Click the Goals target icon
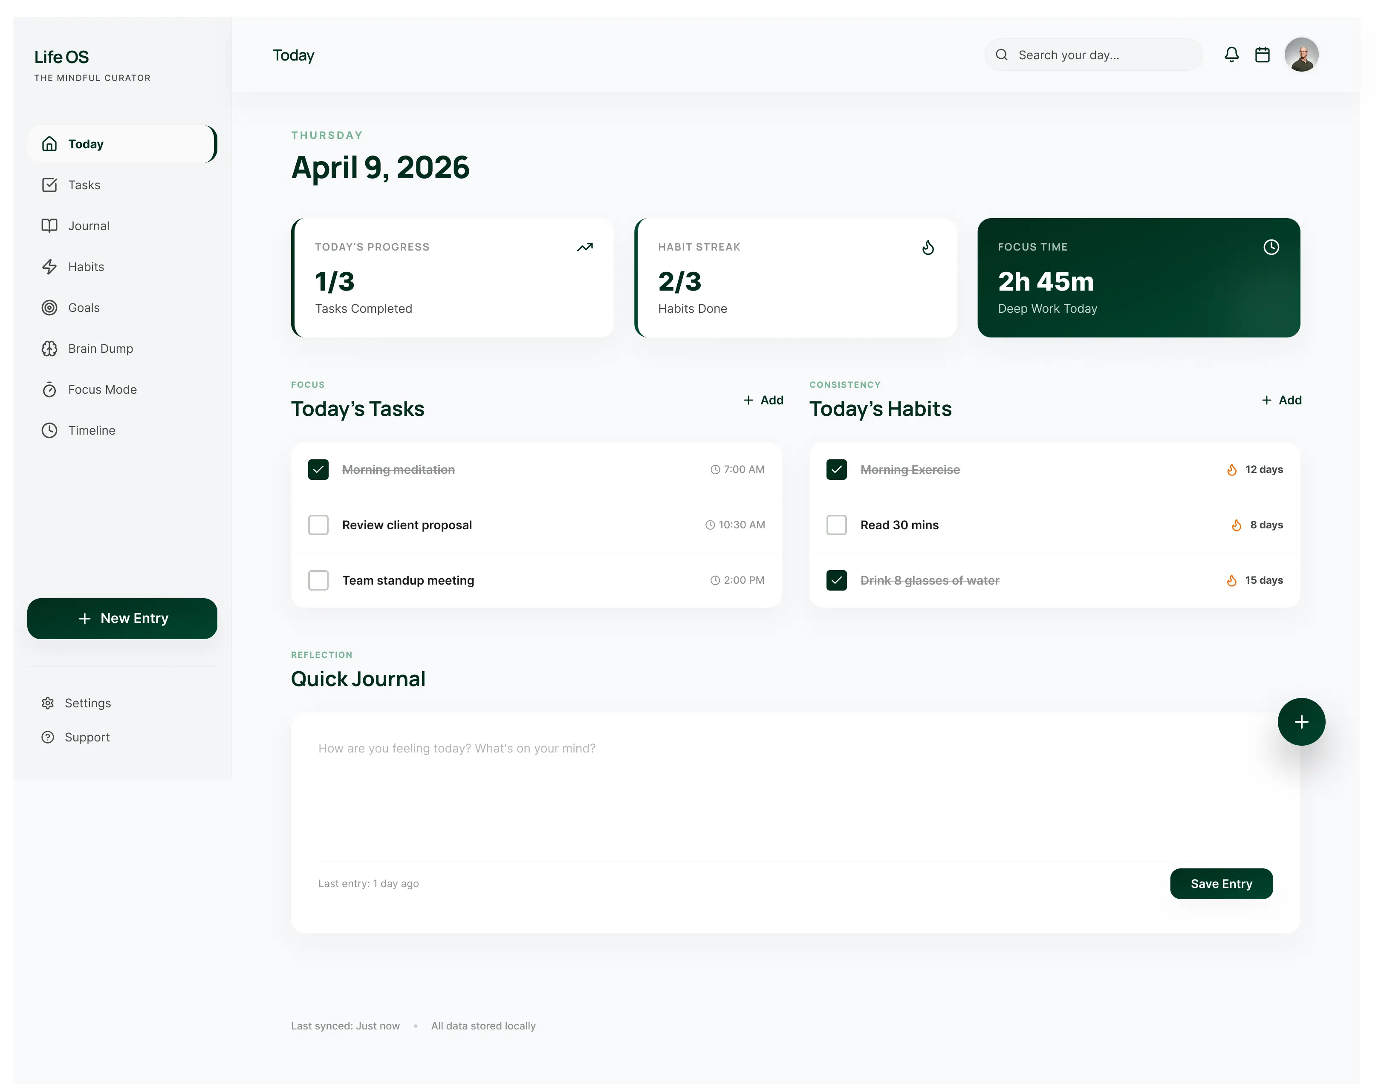Viewport: 1387px width, 1084px height. [49, 308]
